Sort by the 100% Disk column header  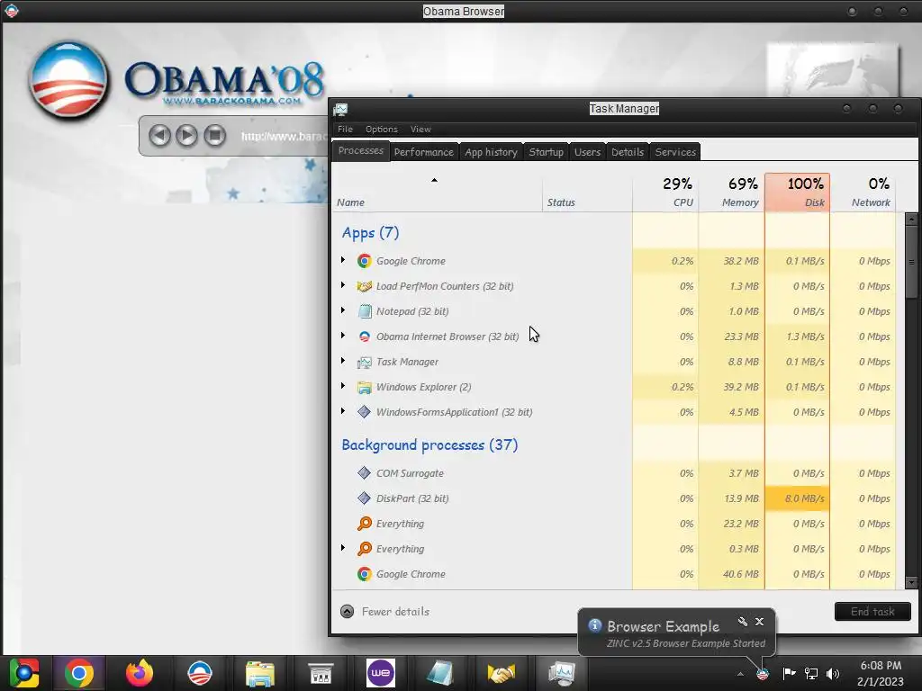pos(798,193)
